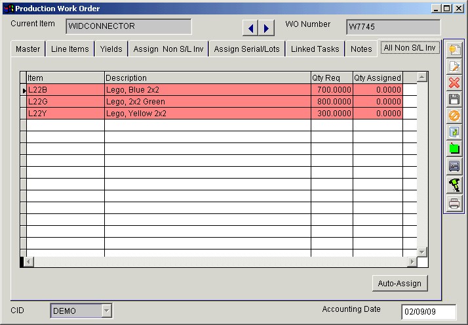
Task: Click the Edit pencil icon
Action: [x=454, y=66]
